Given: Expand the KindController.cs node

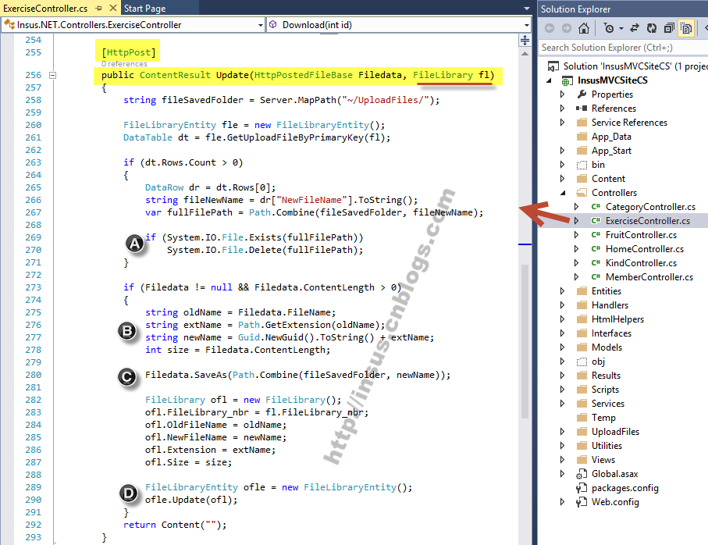Looking at the screenshot, I should pyautogui.click(x=577, y=263).
